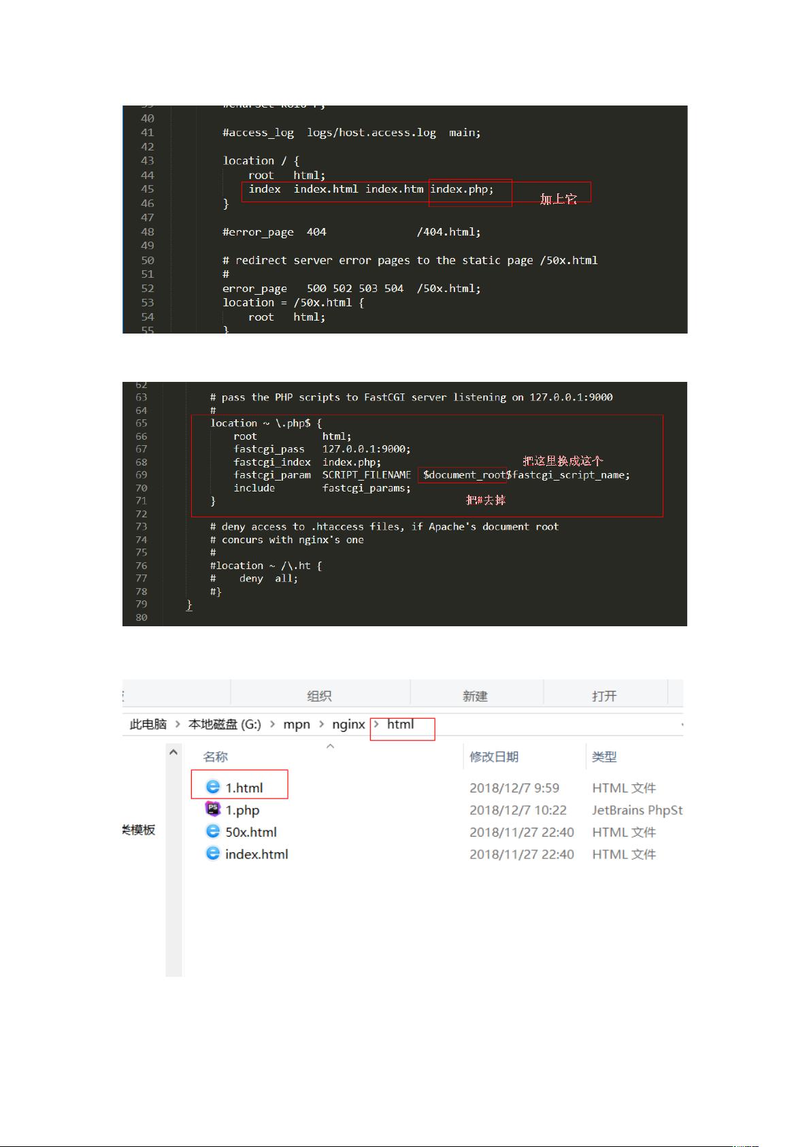Click date 2018/12/7 9:59
This screenshot has width=811, height=1147.
[514, 788]
